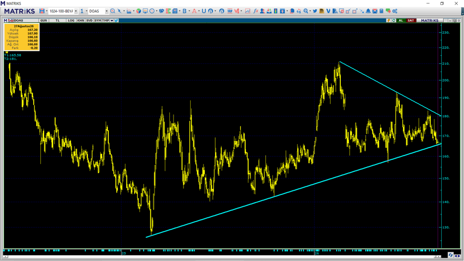
Task: Toggle the TL currency button
Action: click(x=58, y=20)
